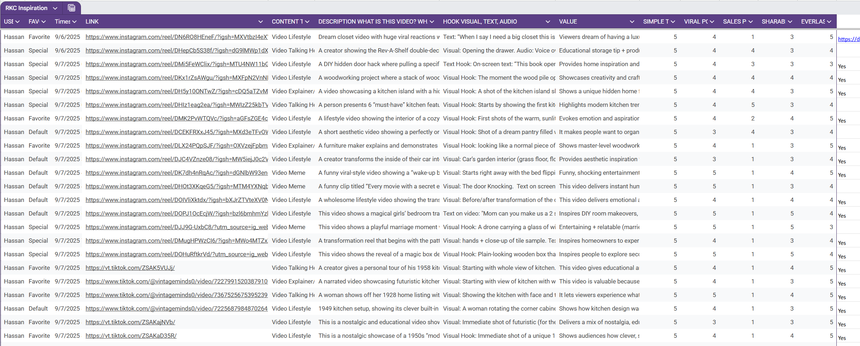Open the VALUE column filter dropdown

[632, 22]
